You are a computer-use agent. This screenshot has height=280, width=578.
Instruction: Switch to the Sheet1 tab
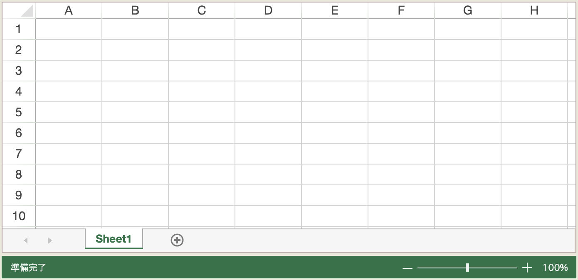(x=114, y=239)
